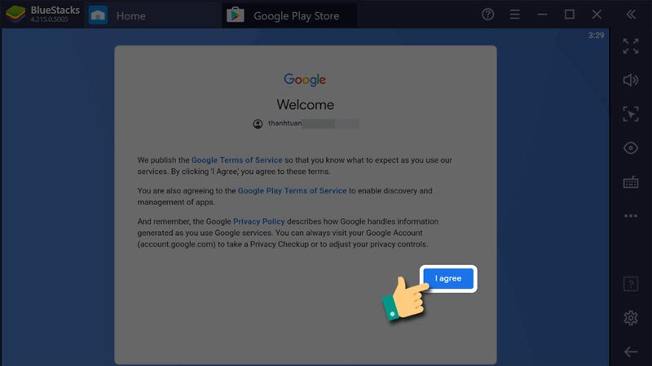Open the Google Terms of Service link
The width and height of the screenshot is (652, 366).
pyautogui.click(x=236, y=160)
